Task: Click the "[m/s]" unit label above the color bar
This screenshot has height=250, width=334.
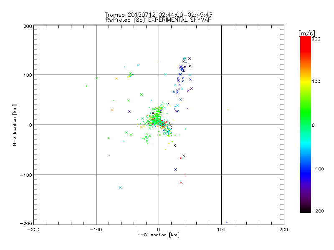Action: [x=306, y=33]
